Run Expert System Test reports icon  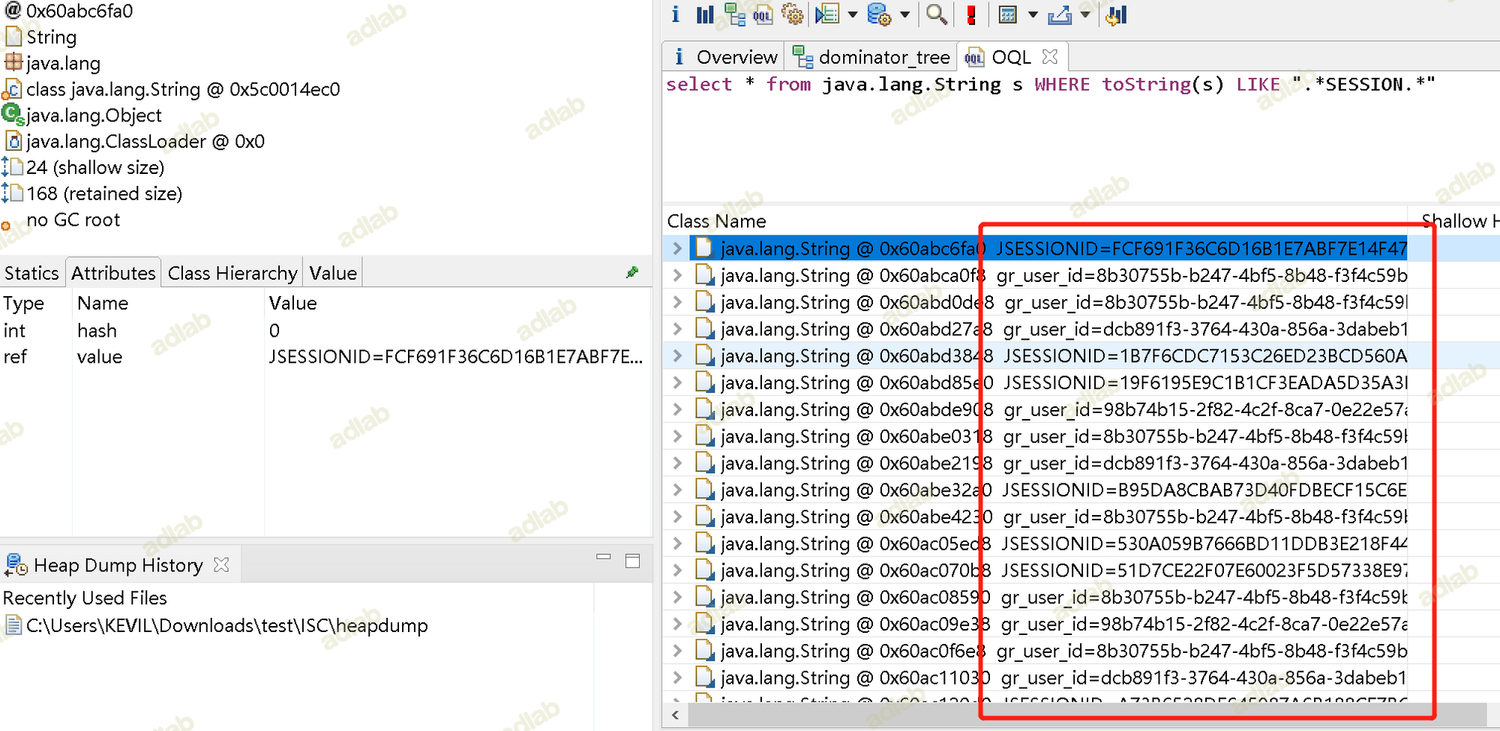point(827,14)
